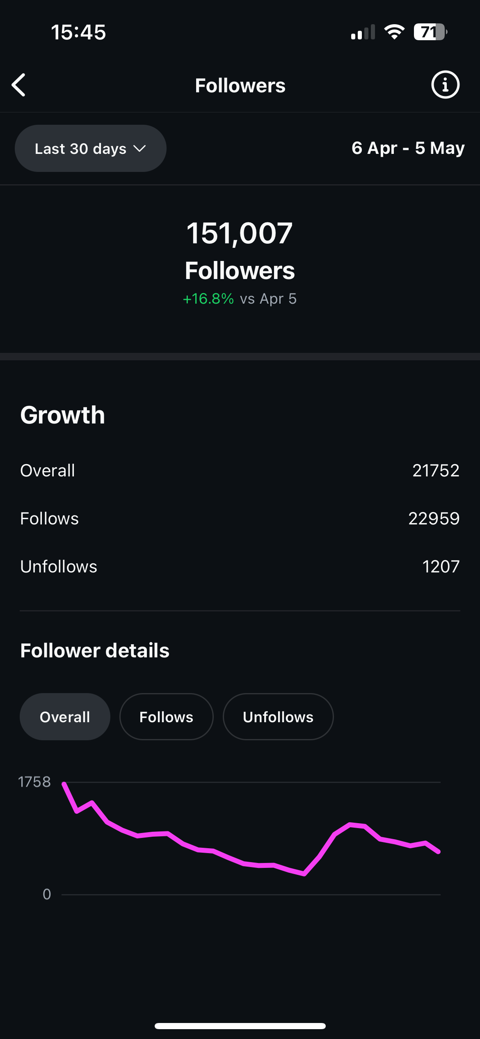This screenshot has height=1039, width=480.
Task: Tap the Unfollows growth row value 1207
Action: tap(441, 567)
